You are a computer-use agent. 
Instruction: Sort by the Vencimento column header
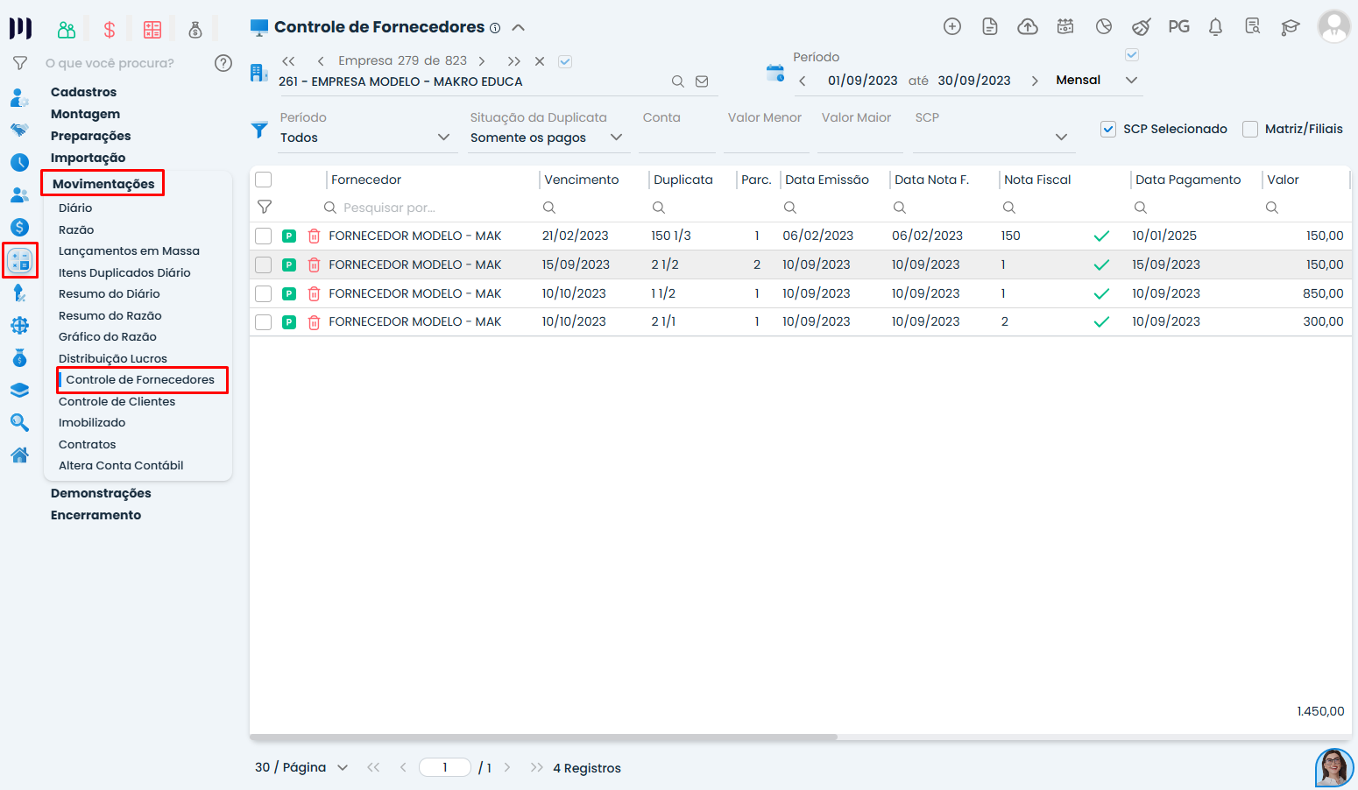tap(581, 180)
